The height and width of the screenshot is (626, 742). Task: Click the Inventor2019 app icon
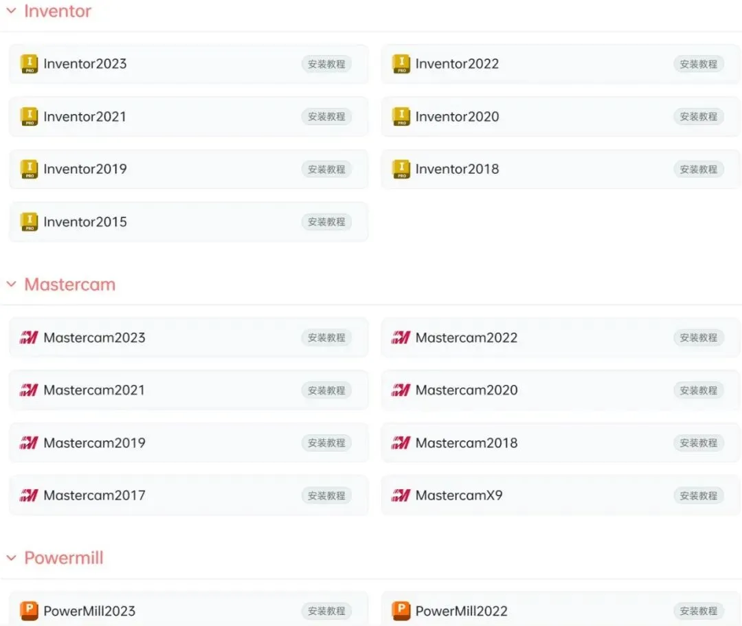30,169
